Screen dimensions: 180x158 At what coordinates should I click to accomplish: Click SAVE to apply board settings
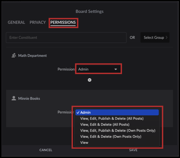coord(133,150)
